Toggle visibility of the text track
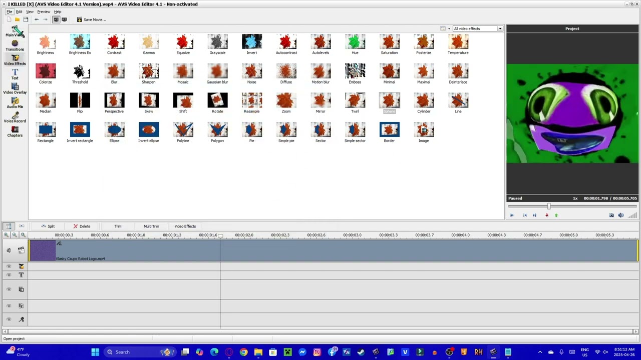Image resolution: width=641 pixels, height=360 pixels. coord(9,275)
